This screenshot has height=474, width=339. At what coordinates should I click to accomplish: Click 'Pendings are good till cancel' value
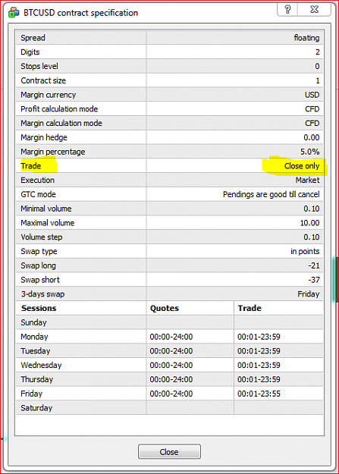271,194
